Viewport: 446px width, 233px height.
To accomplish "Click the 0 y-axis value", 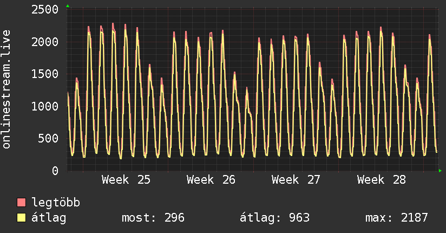I will tap(55, 171).
